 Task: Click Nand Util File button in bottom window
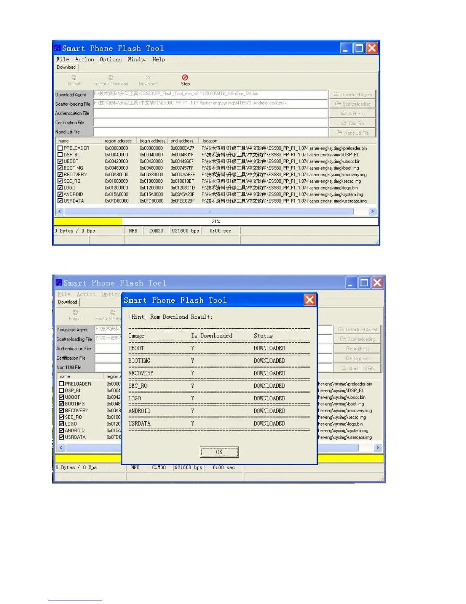tap(357, 368)
